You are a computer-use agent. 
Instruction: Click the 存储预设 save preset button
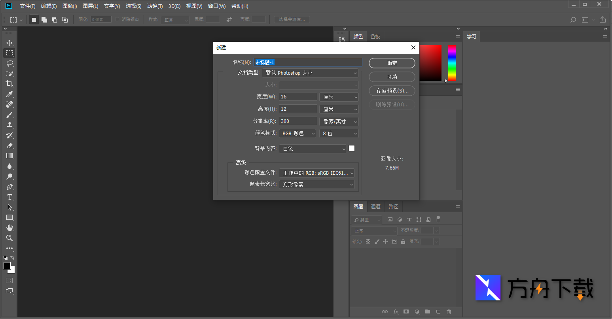tap(392, 91)
